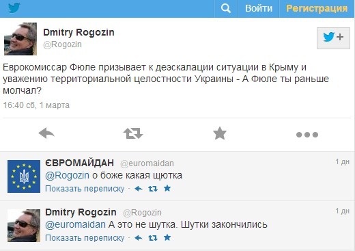Click the Twitter bird home logo
This screenshot has height=251, width=355.
14,8
